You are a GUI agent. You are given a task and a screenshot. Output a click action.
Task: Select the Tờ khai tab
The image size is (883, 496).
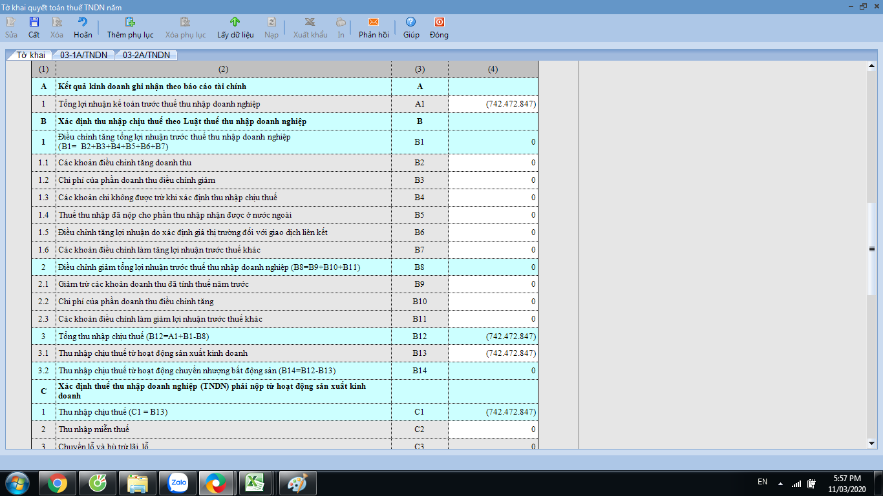click(30, 55)
